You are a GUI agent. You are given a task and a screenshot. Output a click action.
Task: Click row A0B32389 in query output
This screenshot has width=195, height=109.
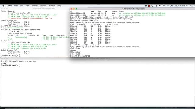pos(90,35)
